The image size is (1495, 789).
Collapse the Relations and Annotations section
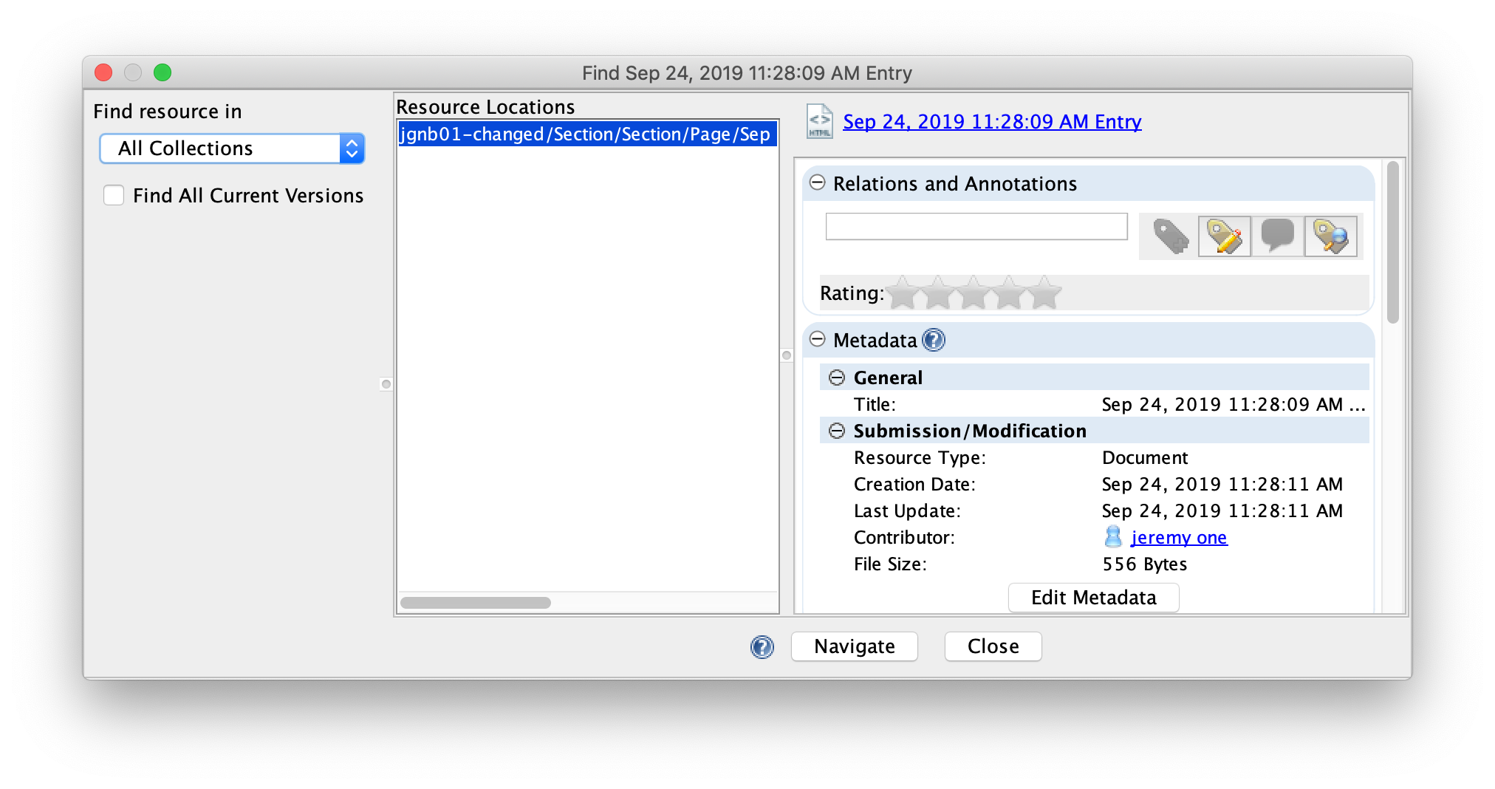[x=817, y=182]
